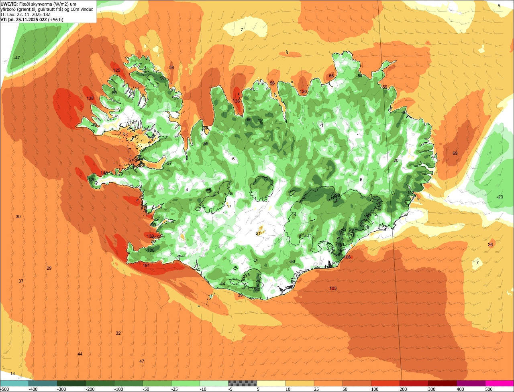Screen dimensions: 514x392
Task: Click the map value 44 in the southwest ocean
Action: point(80,354)
